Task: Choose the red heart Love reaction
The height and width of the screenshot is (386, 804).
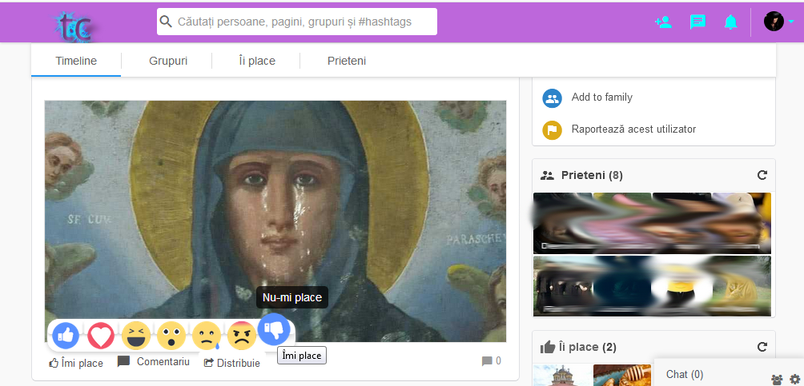Action: [101, 336]
